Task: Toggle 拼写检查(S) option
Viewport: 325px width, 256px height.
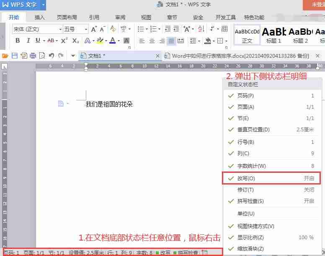Action: point(271,201)
